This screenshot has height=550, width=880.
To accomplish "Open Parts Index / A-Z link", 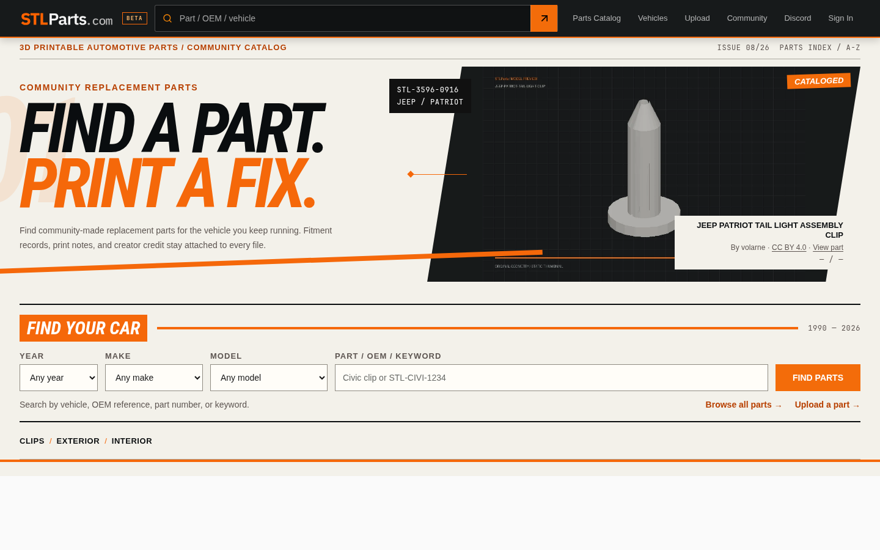I will pyautogui.click(x=820, y=48).
